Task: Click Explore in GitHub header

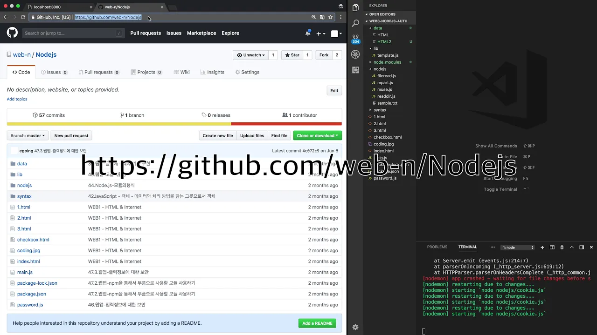Action: coord(230,33)
